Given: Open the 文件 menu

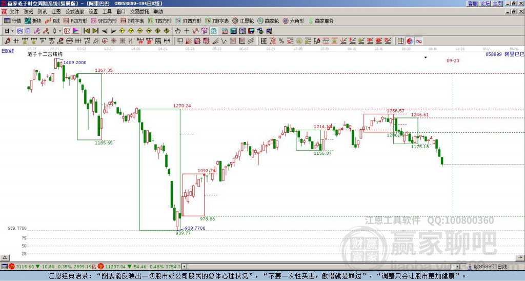Looking at the screenshot, I should click(x=14, y=12).
